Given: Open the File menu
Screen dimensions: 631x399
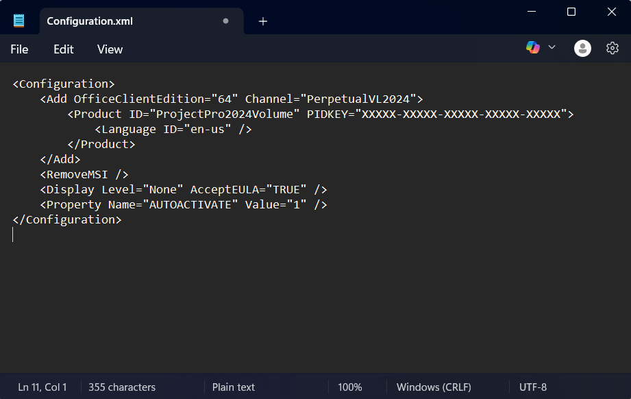Looking at the screenshot, I should [19, 49].
